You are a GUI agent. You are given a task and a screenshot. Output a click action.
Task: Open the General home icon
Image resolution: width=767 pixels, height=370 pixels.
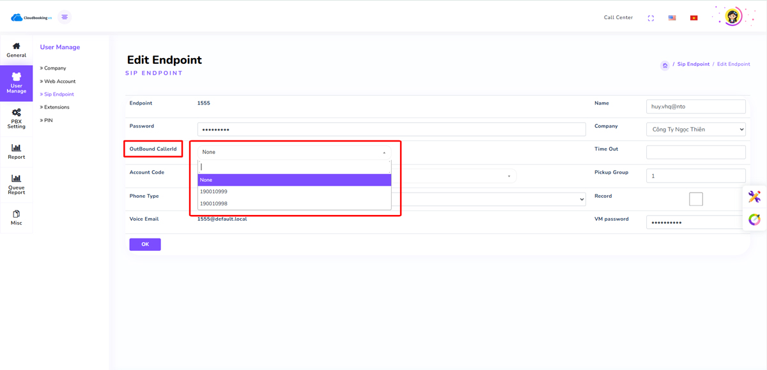(x=17, y=46)
